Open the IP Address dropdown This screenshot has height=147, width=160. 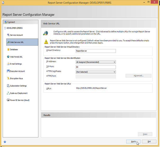coord(96,62)
